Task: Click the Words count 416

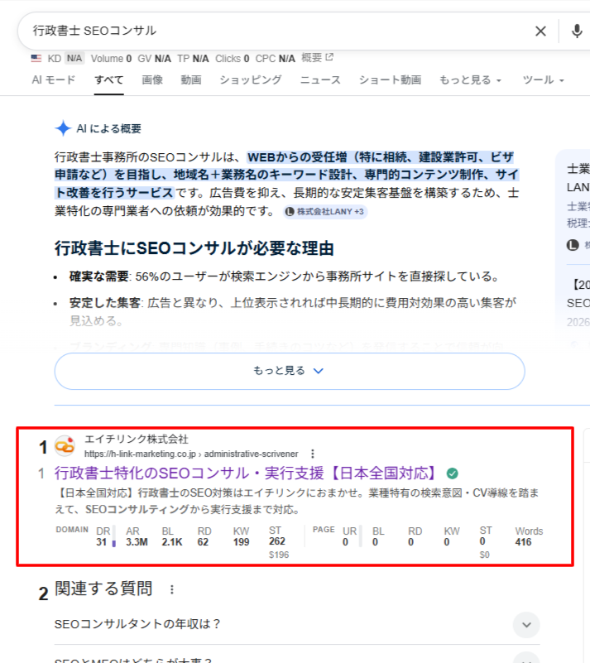Action: 523,542
